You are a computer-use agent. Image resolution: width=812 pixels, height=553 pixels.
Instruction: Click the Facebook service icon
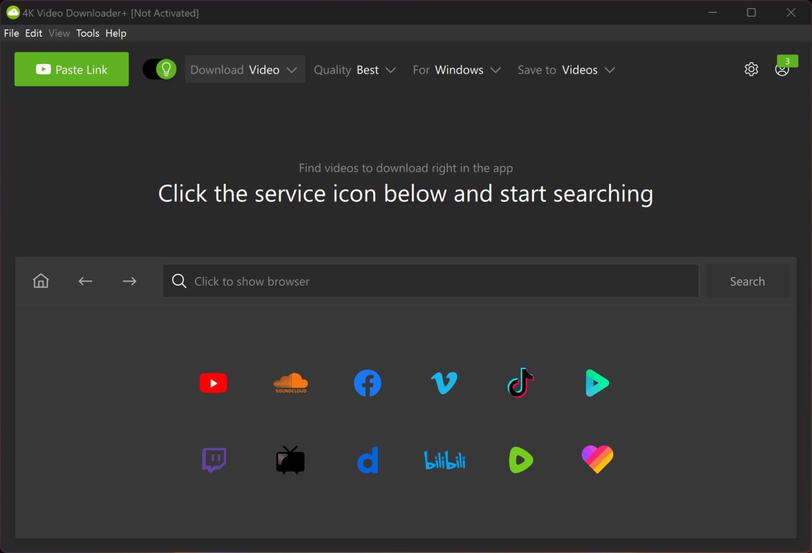pyautogui.click(x=367, y=383)
